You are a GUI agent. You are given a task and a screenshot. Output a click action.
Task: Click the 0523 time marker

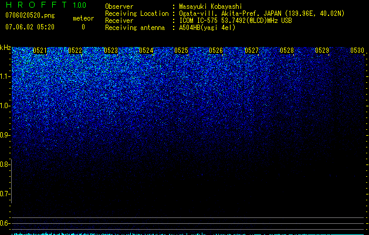(x=111, y=51)
